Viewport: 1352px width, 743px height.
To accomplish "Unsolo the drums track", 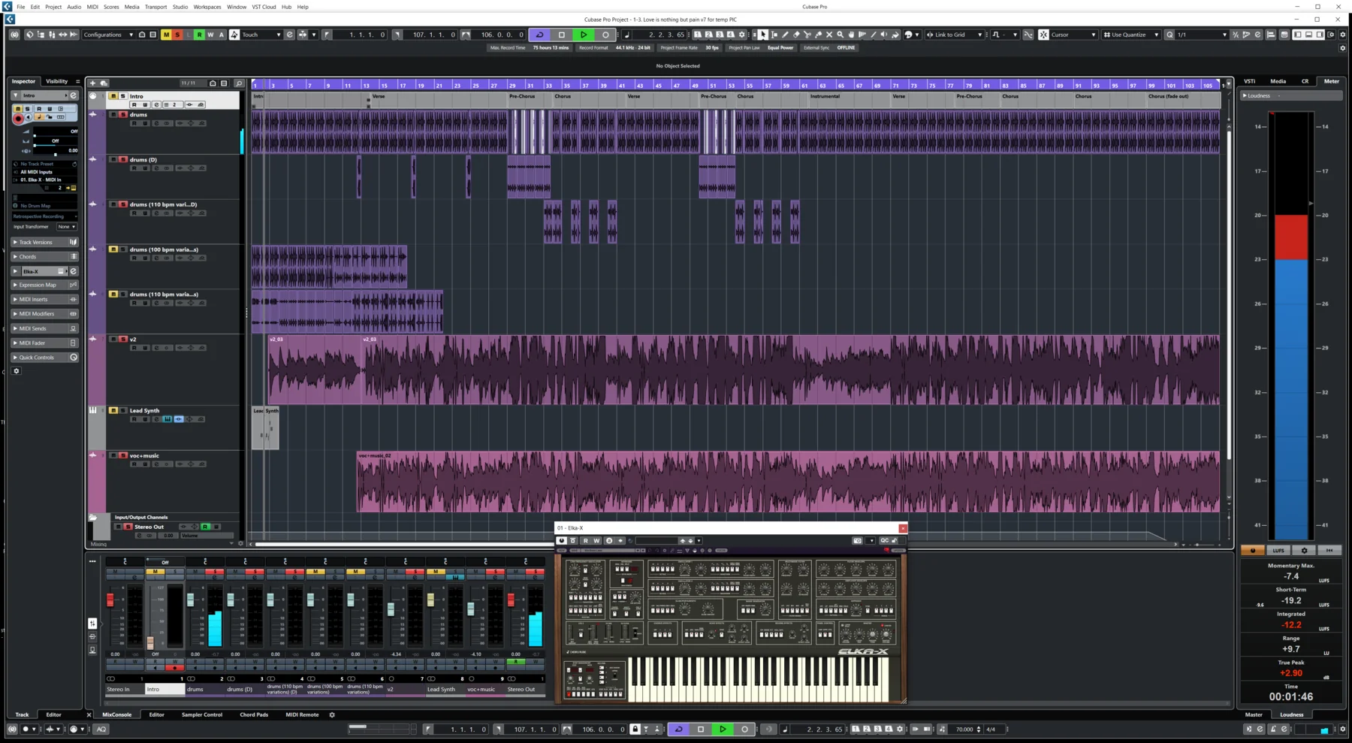I will point(122,115).
